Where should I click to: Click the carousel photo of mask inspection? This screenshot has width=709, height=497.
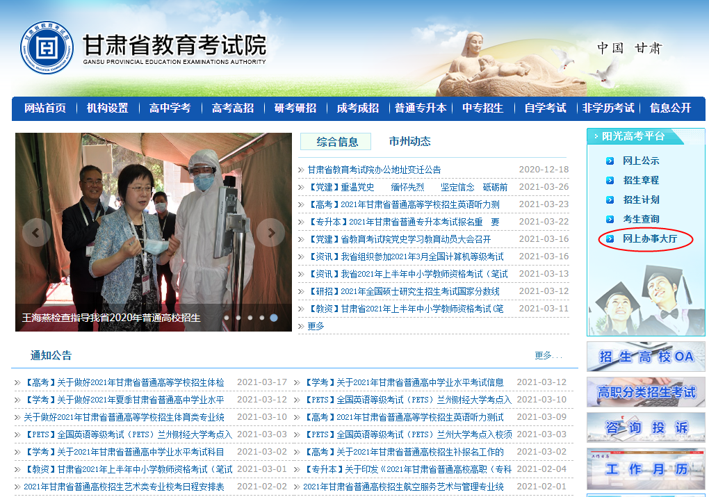click(153, 215)
